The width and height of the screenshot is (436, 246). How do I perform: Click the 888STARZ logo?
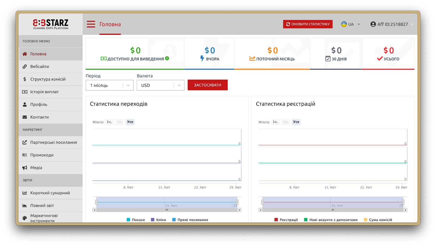tap(51, 24)
